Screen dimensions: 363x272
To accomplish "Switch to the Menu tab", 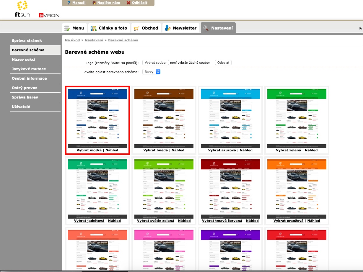I will pyautogui.click(x=74, y=28).
